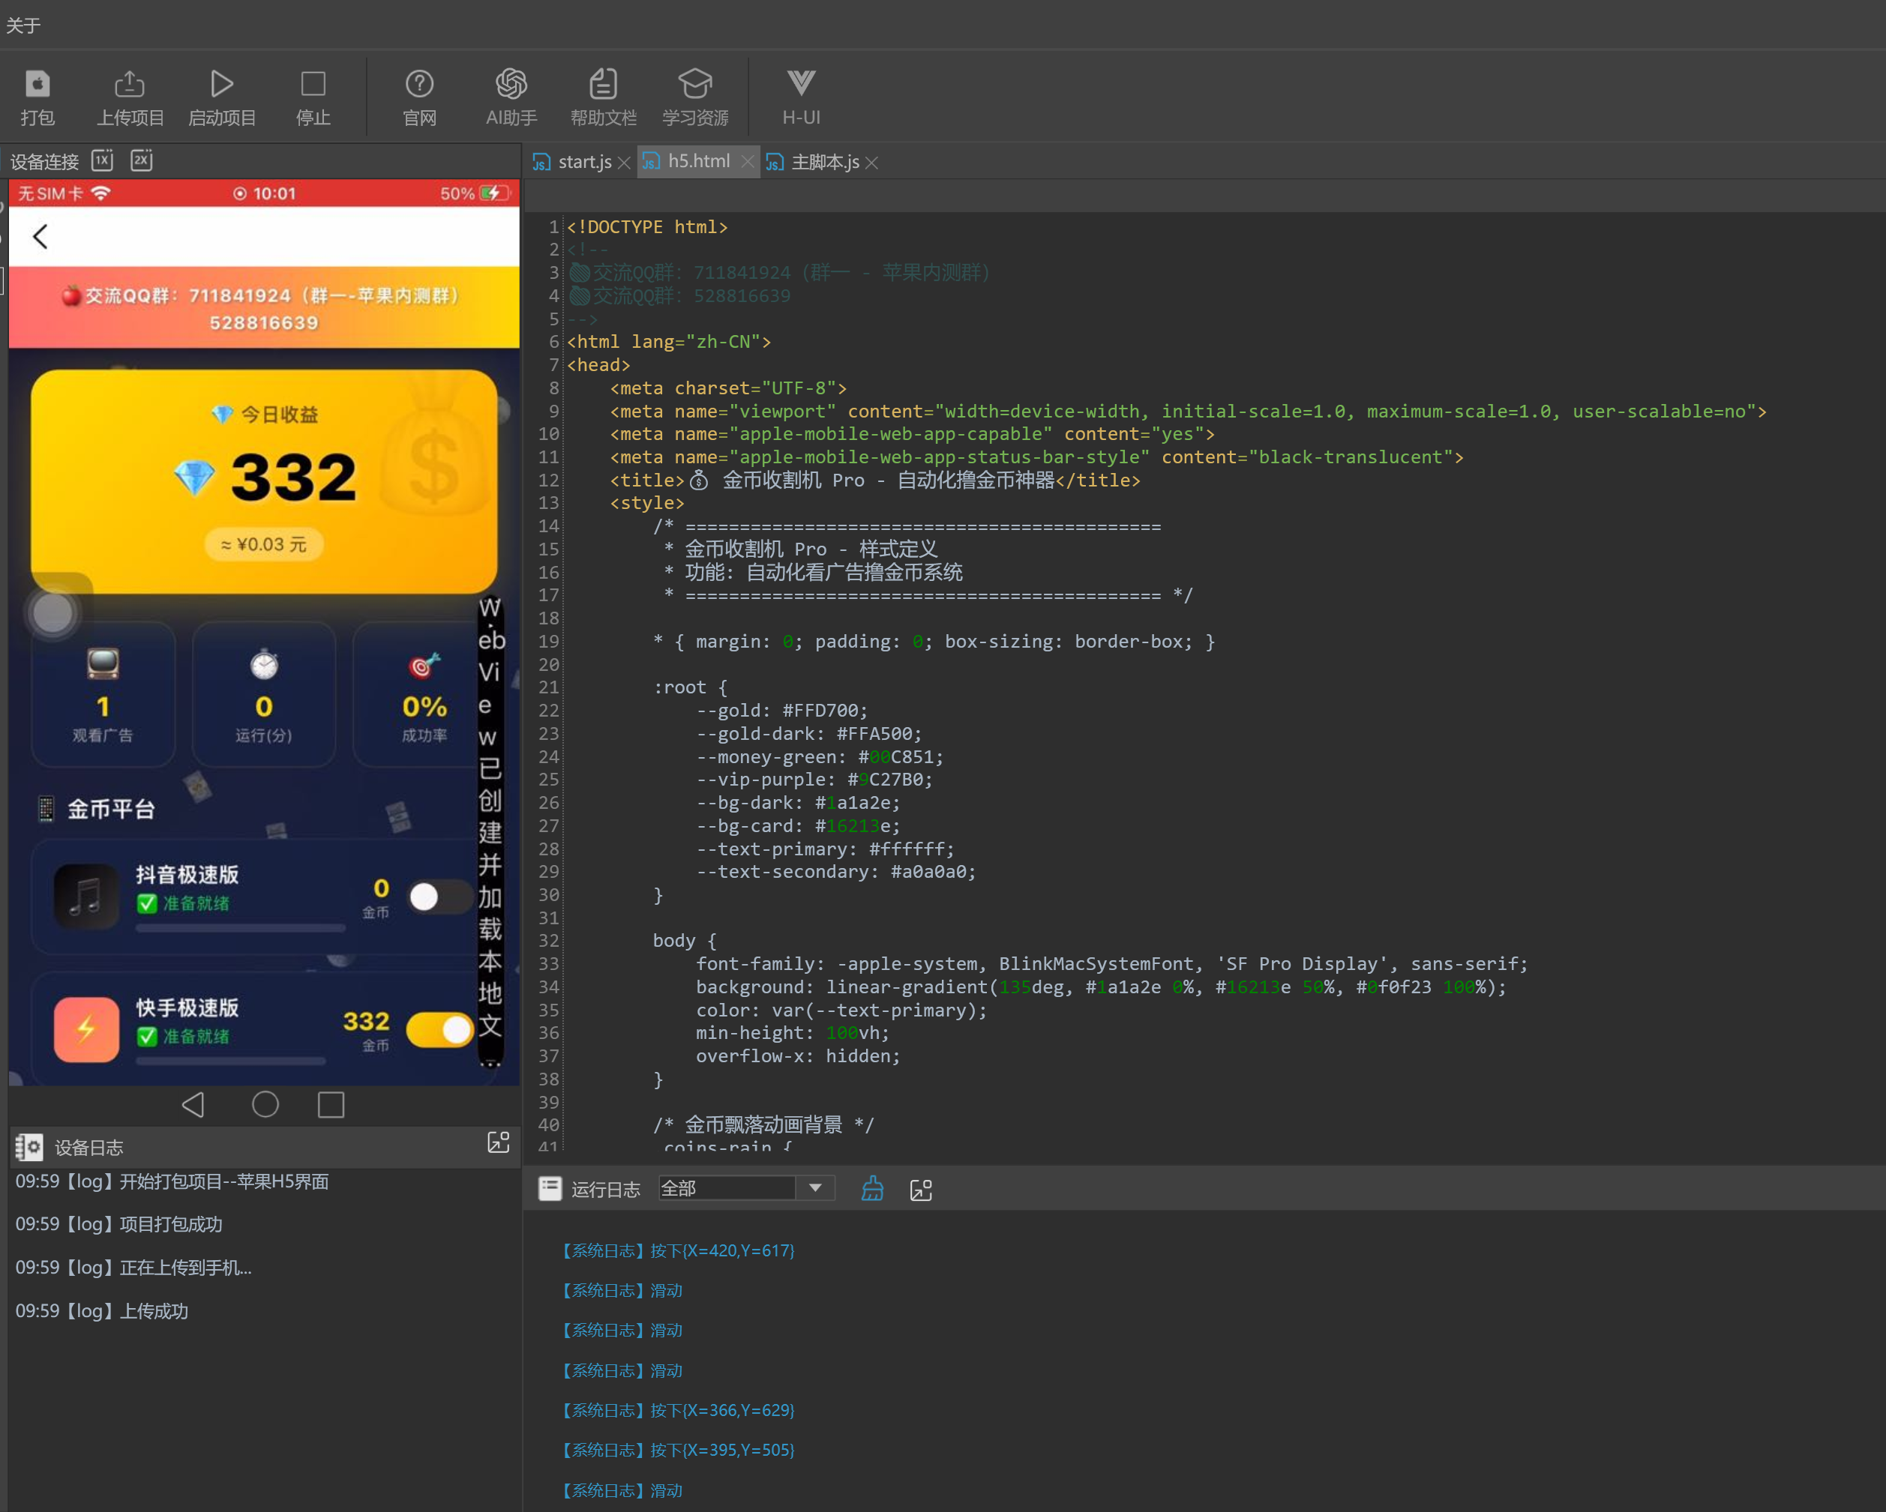Disable the 快手极速版 toggle switch
This screenshot has height=1512, width=1886.
[439, 1030]
